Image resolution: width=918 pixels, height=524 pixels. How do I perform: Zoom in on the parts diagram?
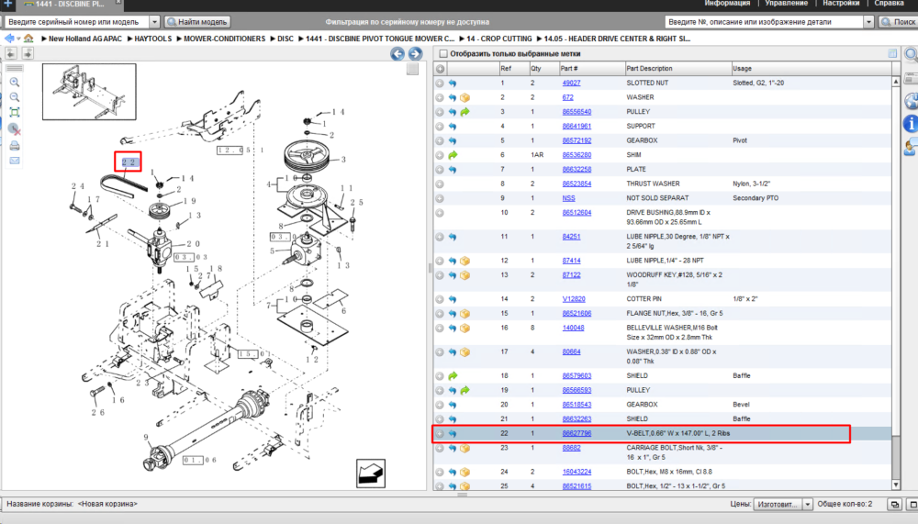(15, 83)
